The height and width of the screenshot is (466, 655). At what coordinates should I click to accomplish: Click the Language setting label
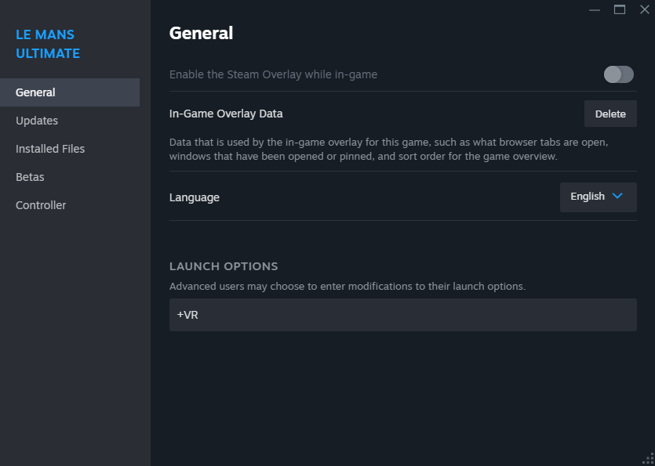pos(195,197)
